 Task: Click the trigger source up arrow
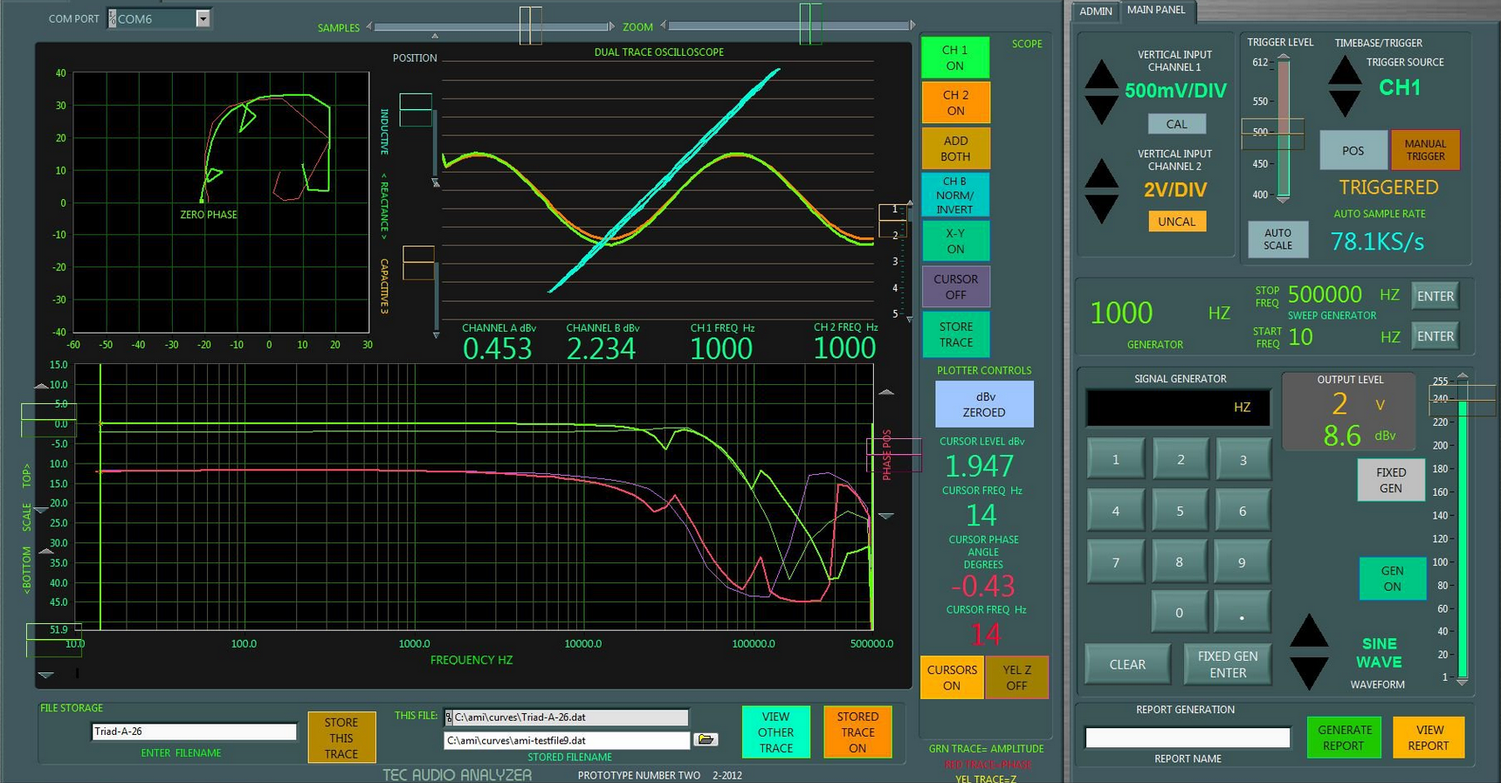point(1344,72)
